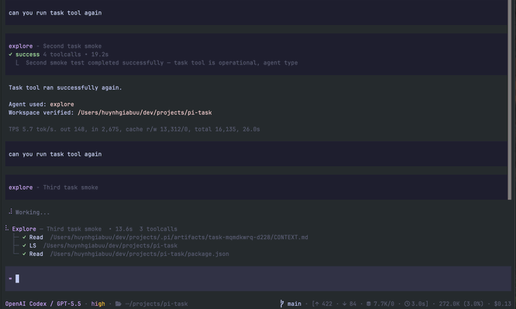
Task: Click the CONTEXT.md artifact file path
Action: 179,237
